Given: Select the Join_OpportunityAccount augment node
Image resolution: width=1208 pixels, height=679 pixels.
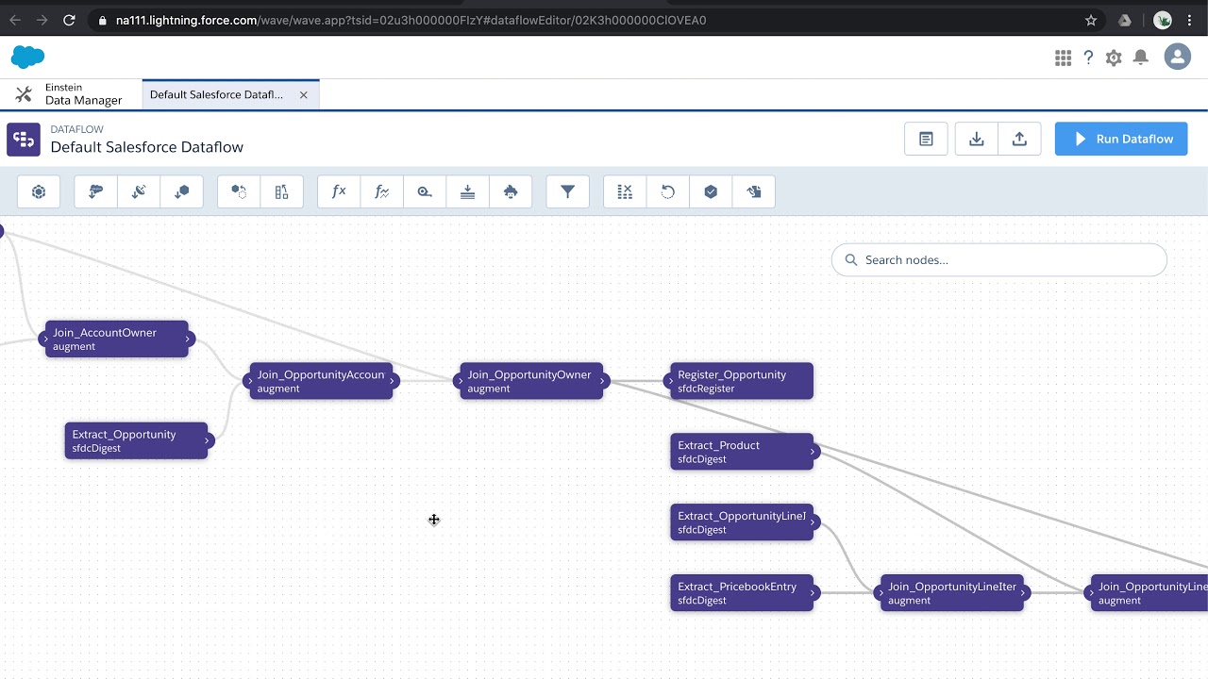Looking at the screenshot, I should pos(321,381).
